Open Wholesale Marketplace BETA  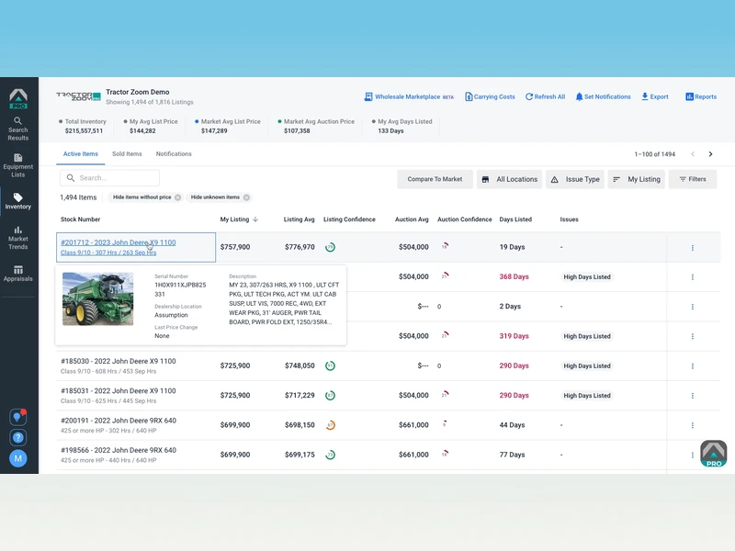(409, 96)
